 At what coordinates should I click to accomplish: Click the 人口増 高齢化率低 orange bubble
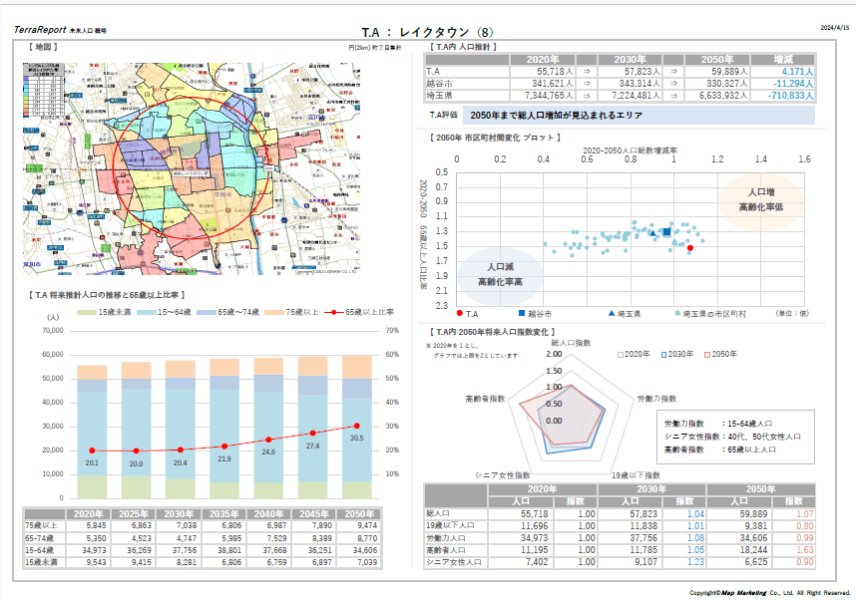coord(762,198)
